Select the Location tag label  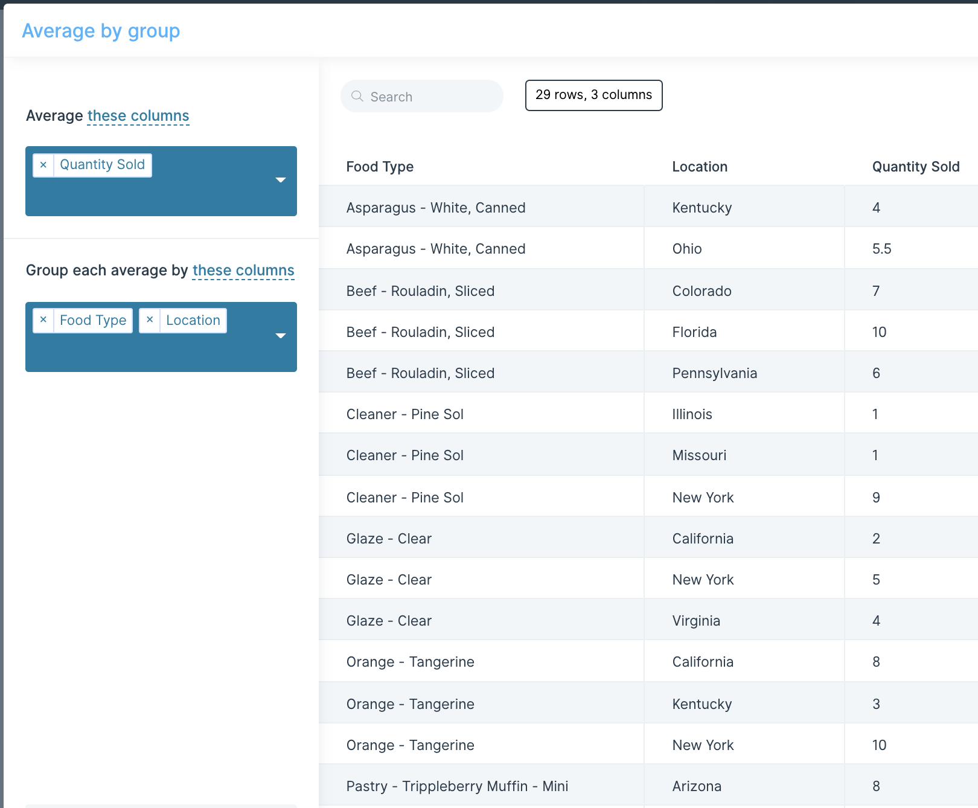(193, 320)
